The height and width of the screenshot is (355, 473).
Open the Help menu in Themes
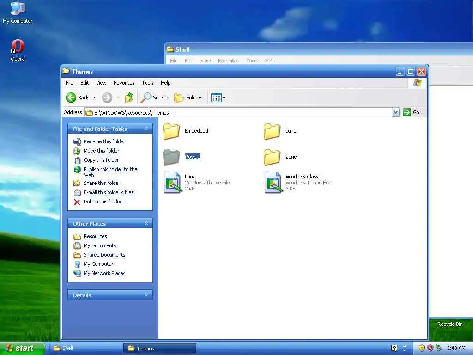165,83
